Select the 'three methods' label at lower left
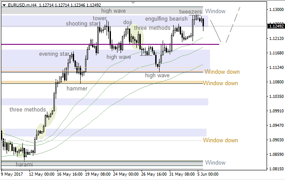 click(27, 109)
